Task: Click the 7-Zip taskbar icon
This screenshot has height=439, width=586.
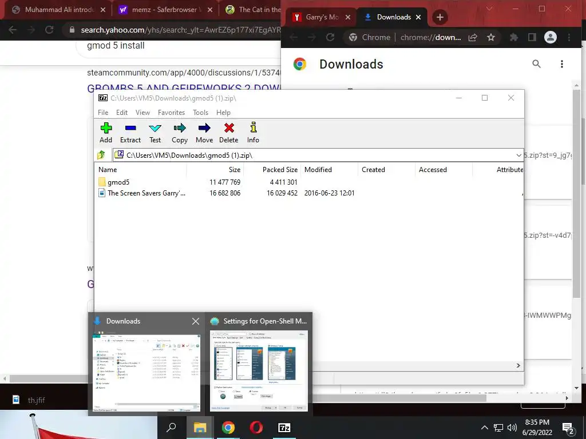Action: tap(284, 428)
